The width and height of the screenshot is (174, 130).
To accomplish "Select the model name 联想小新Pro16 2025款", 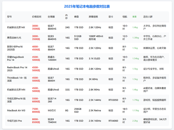I will (x=15, y=48).
